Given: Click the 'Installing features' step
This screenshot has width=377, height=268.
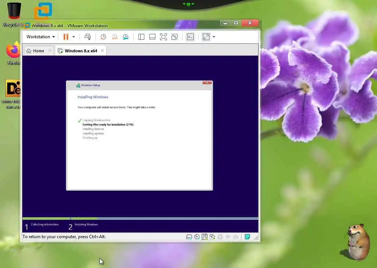Looking at the screenshot, I should 93,129.
